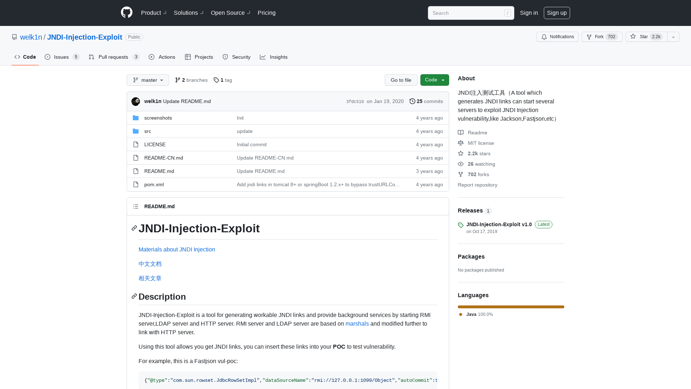
Task: Fork the repository with Fork button
Action: tap(602, 37)
